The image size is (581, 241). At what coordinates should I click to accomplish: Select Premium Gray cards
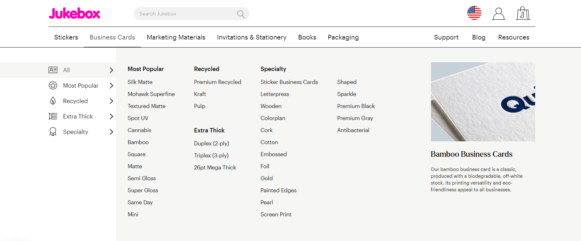pyautogui.click(x=355, y=118)
